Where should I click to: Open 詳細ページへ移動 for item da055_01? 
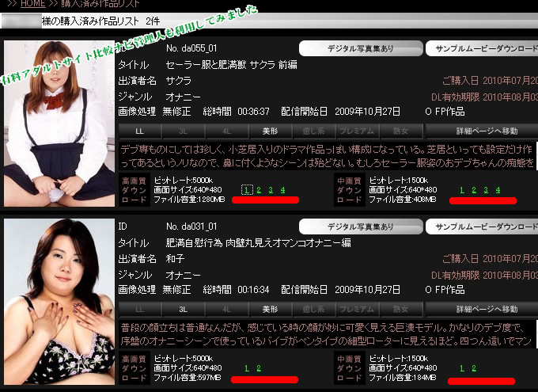(x=487, y=131)
